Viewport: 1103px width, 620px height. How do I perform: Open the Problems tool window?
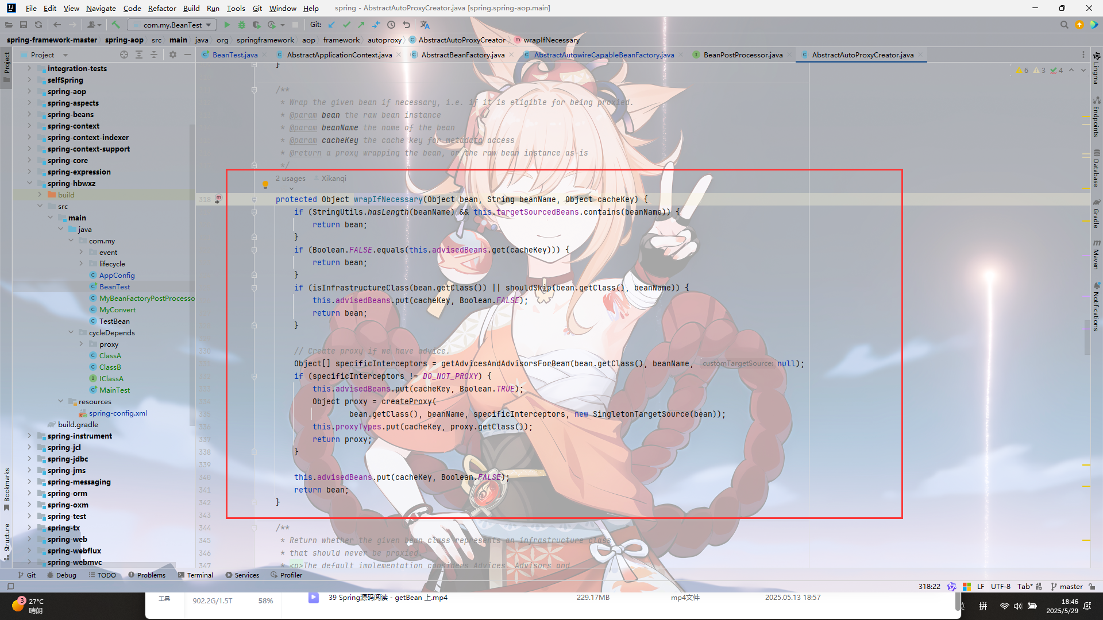pyautogui.click(x=147, y=575)
